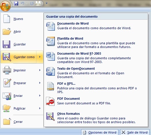
Task: Click the Undo arrow in Quick Access toolbar
Action: click(x=22, y=3)
